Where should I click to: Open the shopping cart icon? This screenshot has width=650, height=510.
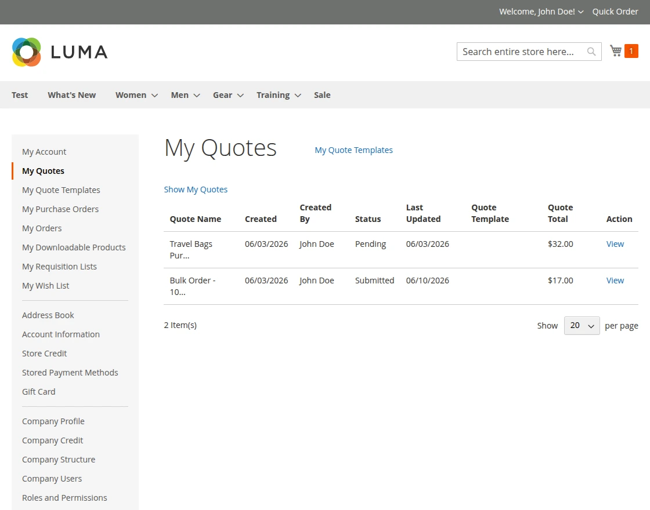click(616, 51)
